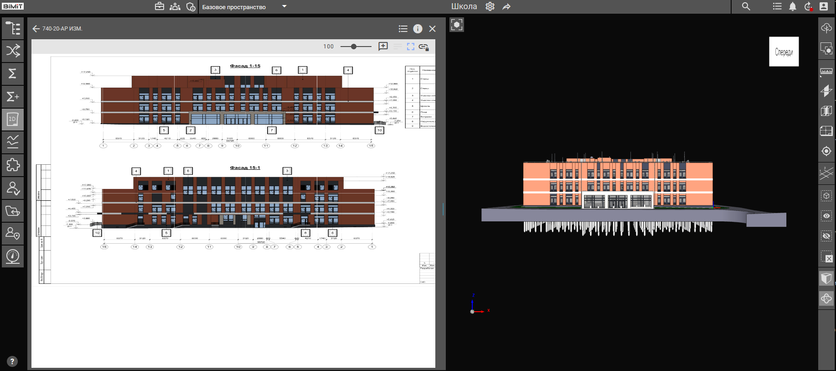
Task: Open the model tree structure panel
Action: (x=13, y=28)
